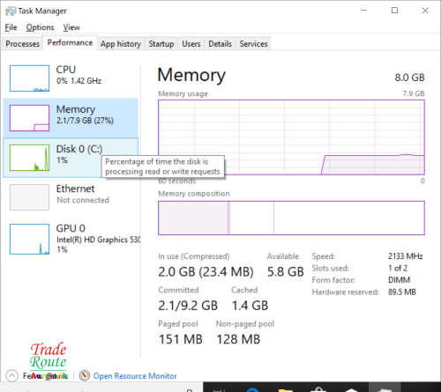Select the CPU usage mini graph
Viewport: 441px width, 392px height.
pos(29,78)
